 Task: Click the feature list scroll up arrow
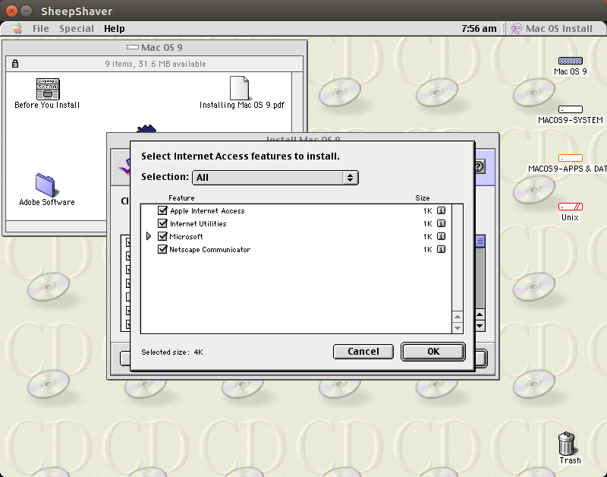tap(458, 317)
